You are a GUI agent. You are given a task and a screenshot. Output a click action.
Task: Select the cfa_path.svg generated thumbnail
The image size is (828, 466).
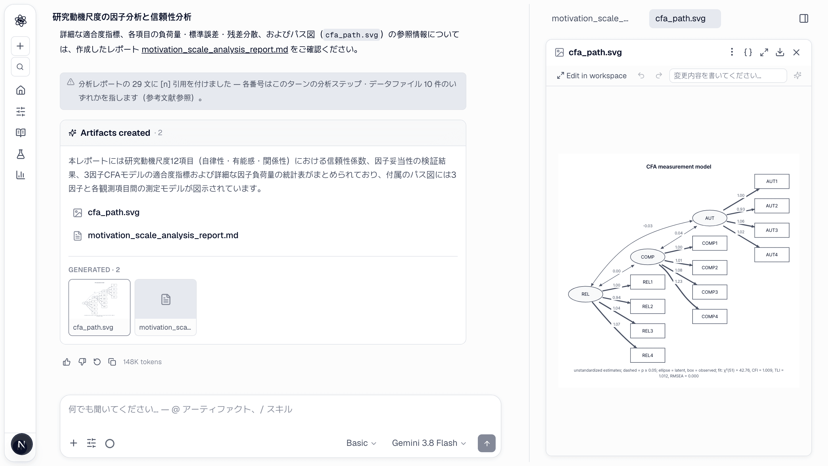[x=99, y=308]
